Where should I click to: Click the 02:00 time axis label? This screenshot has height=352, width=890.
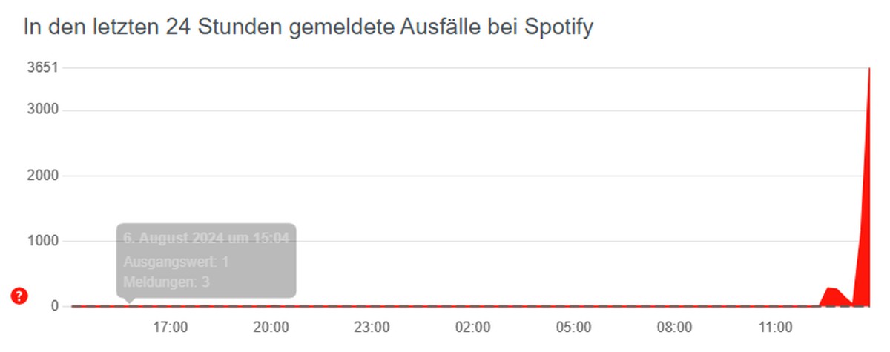(x=472, y=326)
